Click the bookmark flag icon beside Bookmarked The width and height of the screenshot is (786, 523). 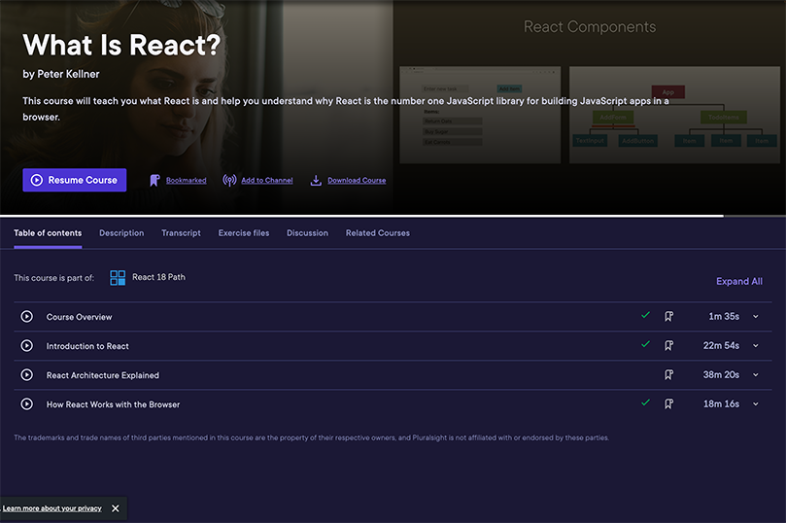click(154, 181)
